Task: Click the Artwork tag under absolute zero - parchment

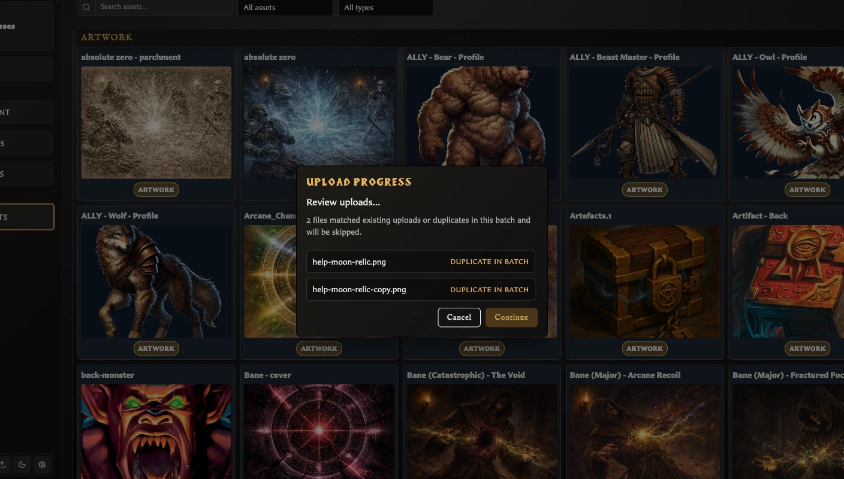Action: 156,190
